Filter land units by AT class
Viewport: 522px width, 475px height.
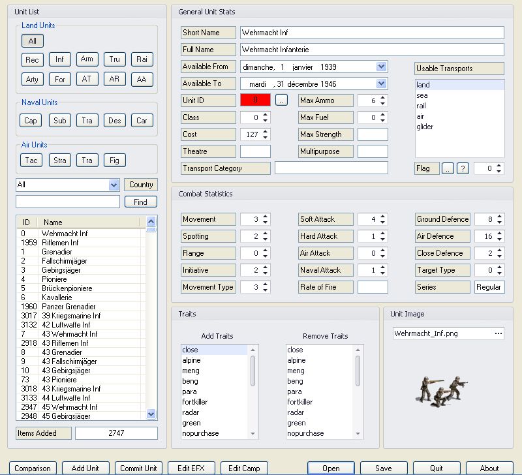click(87, 79)
